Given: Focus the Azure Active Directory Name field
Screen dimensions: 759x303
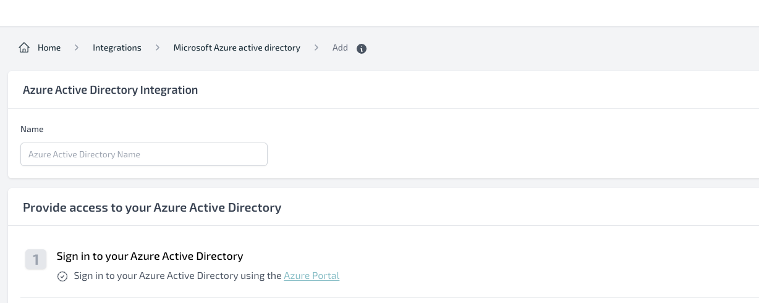Looking at the screenshot, I should tap(144, 154).
